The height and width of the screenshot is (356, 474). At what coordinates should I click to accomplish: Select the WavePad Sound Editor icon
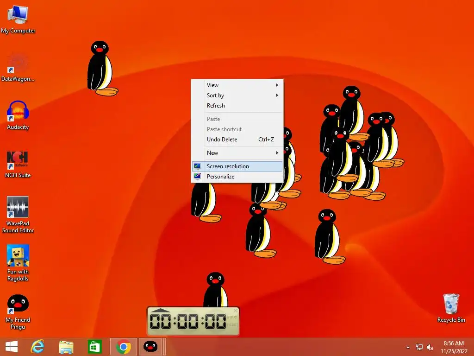18,214
